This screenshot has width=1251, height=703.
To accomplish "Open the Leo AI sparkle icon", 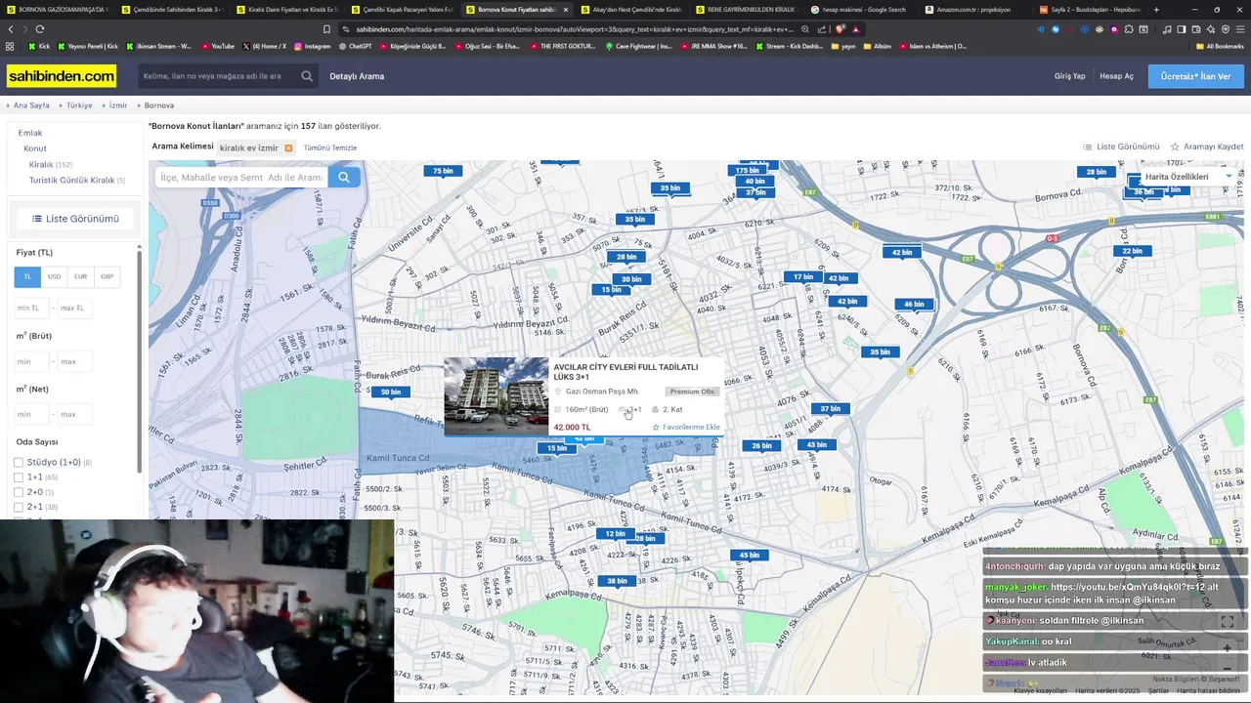I will pyautogui.click(x=1211, y=29).
